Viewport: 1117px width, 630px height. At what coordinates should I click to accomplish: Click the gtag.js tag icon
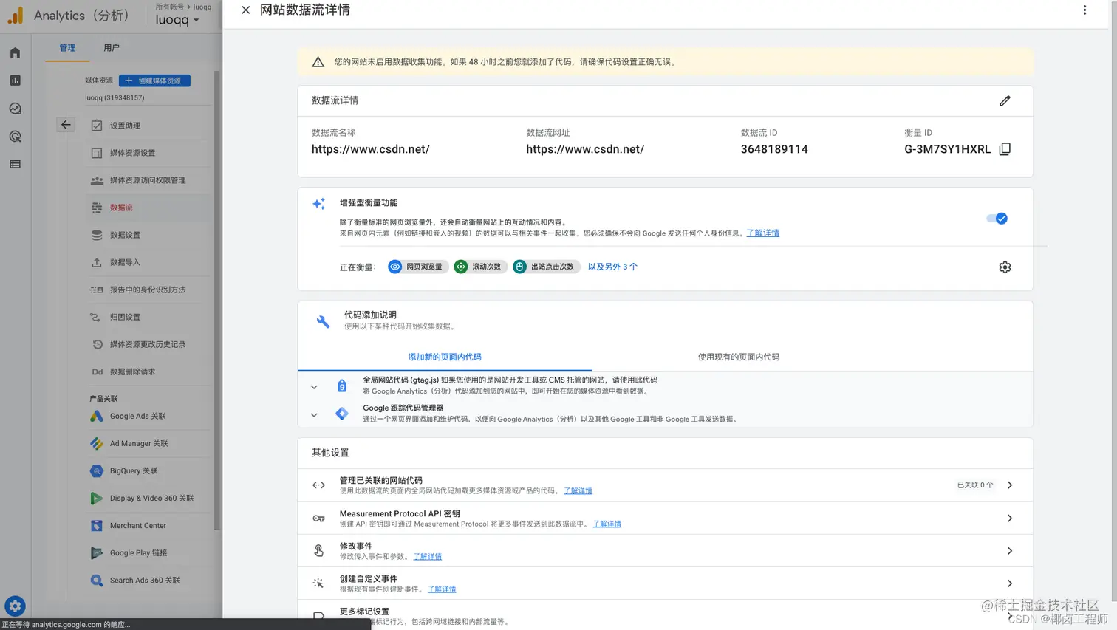342,386
